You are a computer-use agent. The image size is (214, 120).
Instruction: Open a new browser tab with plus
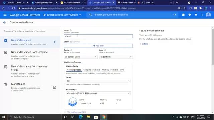coord(177,3)
